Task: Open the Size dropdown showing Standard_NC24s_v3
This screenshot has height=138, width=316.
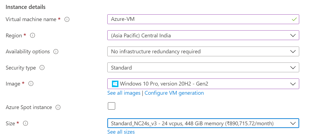Action: tap(203, 123)
